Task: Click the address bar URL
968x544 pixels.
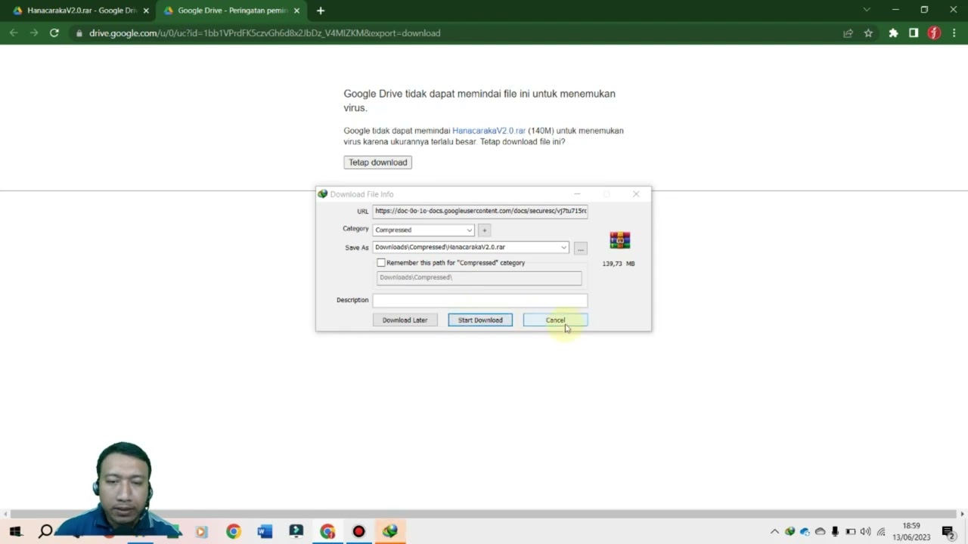Action: pyautogui.click(x=265, y=33)
